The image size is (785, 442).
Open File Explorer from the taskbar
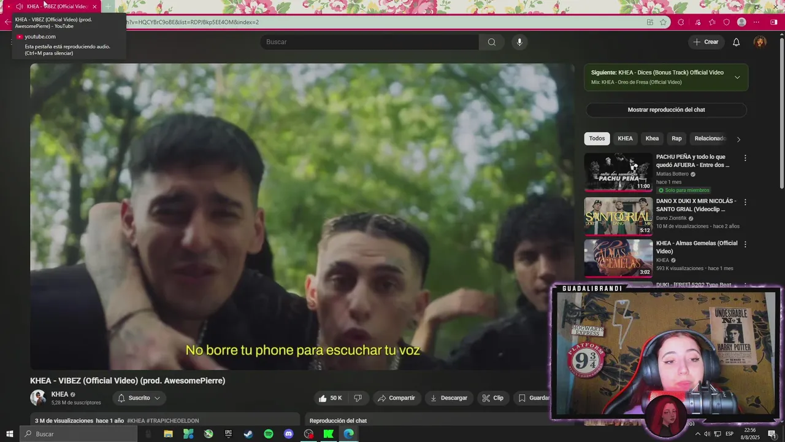pos(168,434)
